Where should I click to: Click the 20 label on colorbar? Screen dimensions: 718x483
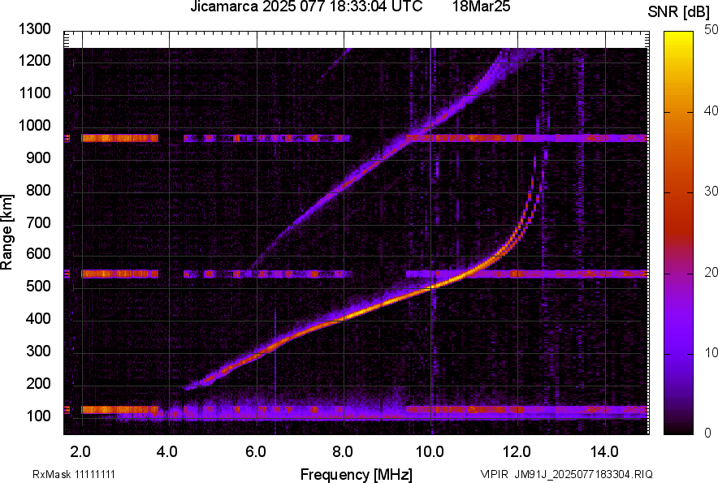click(x=711, y=272)
